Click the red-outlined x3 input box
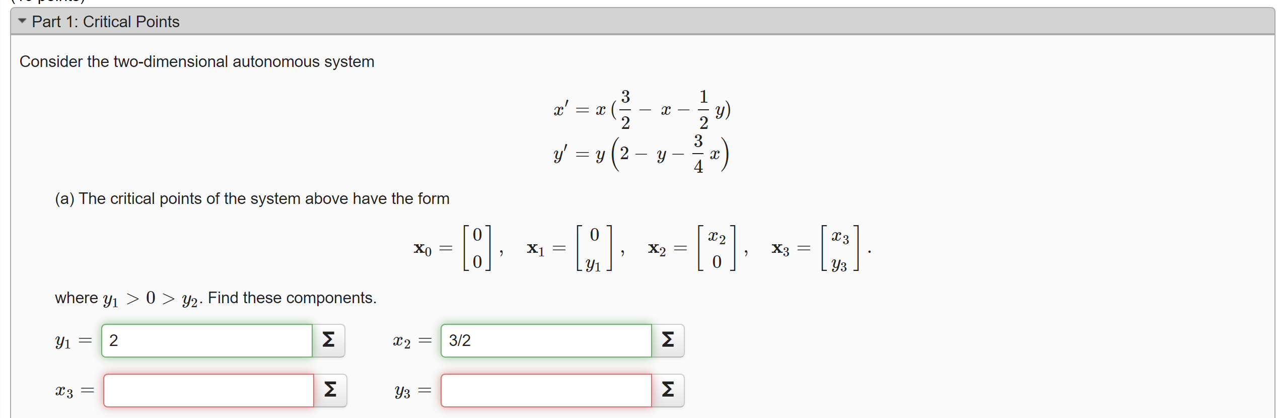The image size is (1278, 418). tap(208, 390)
